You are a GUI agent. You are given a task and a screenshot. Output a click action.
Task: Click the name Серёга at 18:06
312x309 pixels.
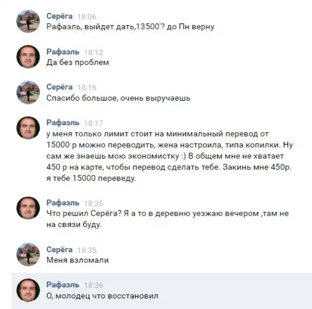coord(59,16)
